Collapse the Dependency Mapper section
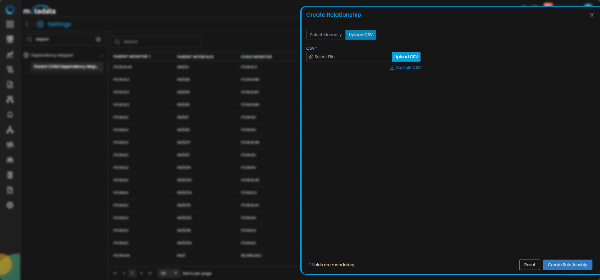The width and height of the screenshot is (600, 280). [102, 55]
